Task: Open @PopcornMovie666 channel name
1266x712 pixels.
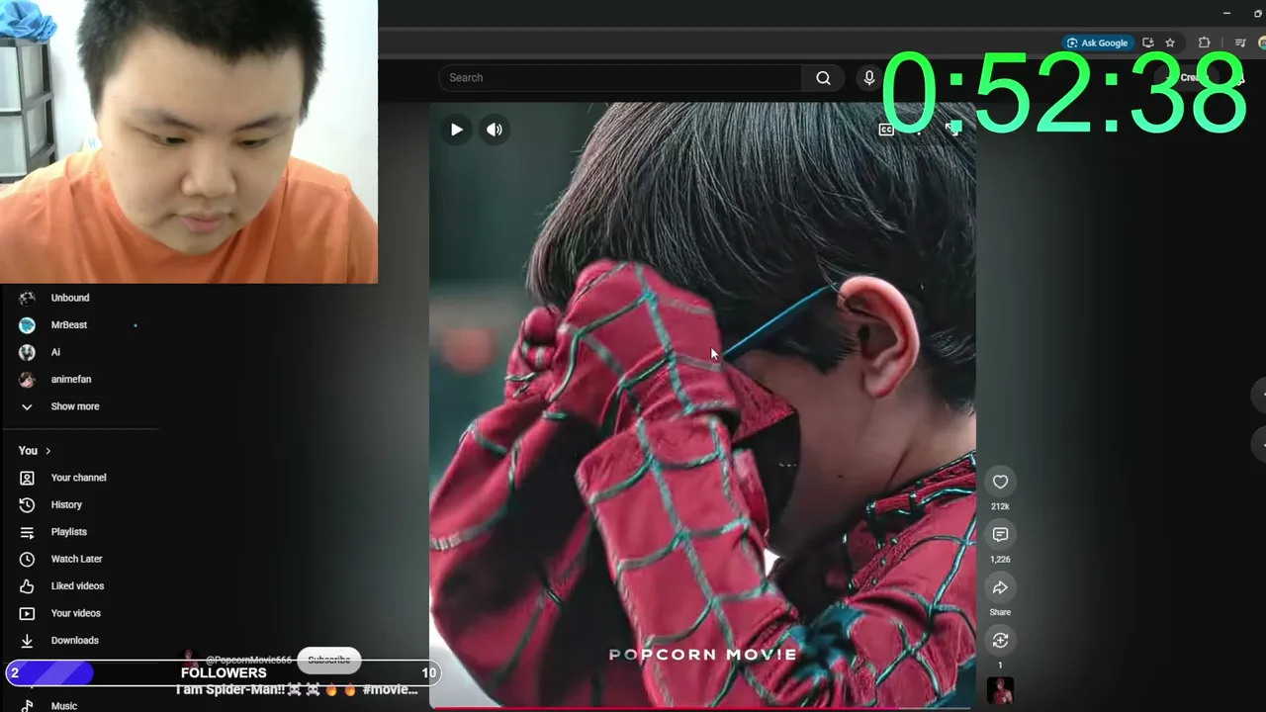Action: 248,660
